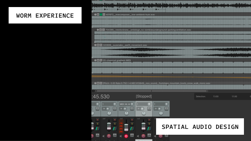Click the round icon on footsteps snow_walk_mono item

tap(95, 83)
